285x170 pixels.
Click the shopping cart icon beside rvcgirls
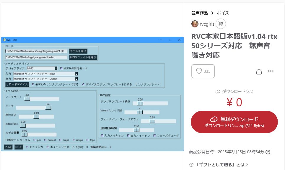(221, 24)
